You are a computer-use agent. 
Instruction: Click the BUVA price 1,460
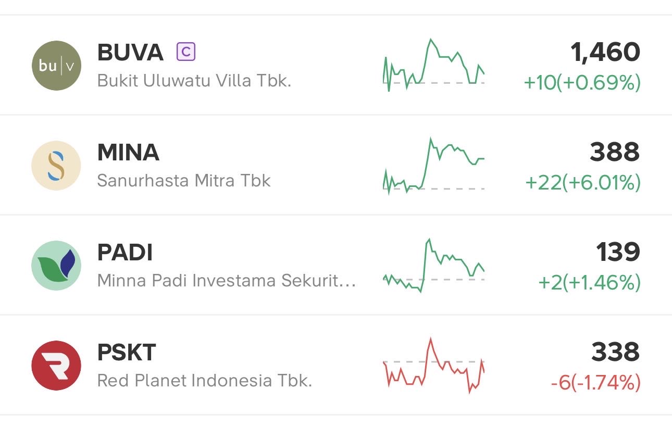pos(605,52)
